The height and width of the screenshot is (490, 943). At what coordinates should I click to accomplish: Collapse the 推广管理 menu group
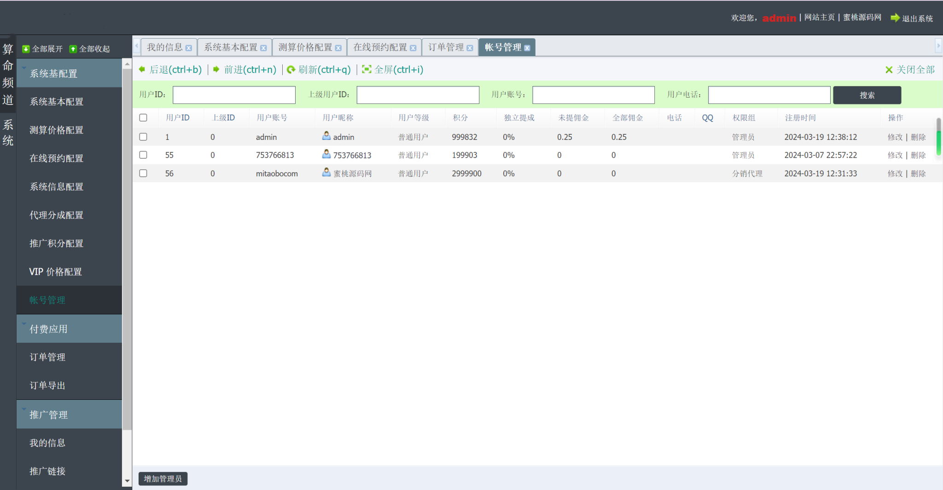tap(69, 415)
